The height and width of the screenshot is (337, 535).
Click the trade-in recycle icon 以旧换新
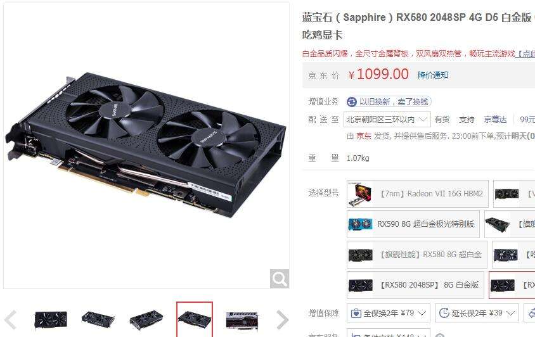(351, 102)
